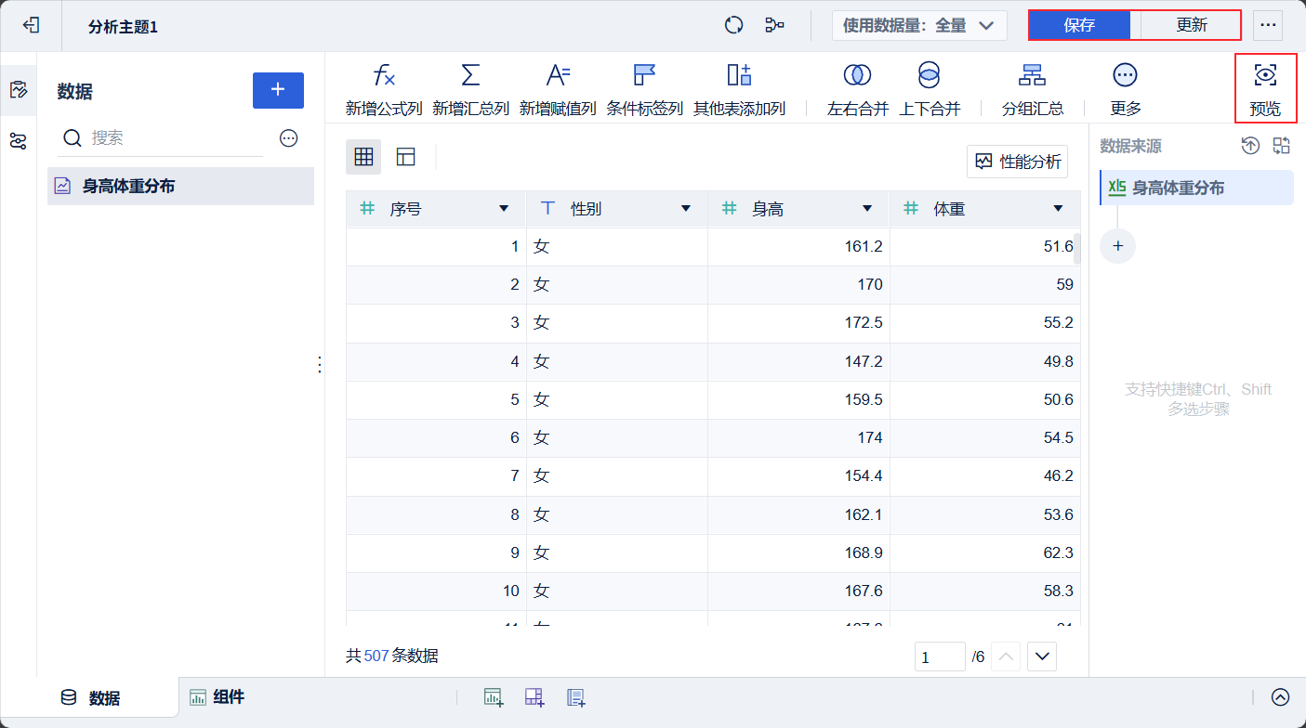Open the 序号 column dropdown arrow

coord(504,209)
